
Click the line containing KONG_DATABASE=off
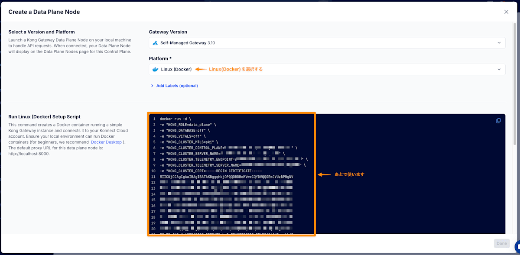point(185,130)
